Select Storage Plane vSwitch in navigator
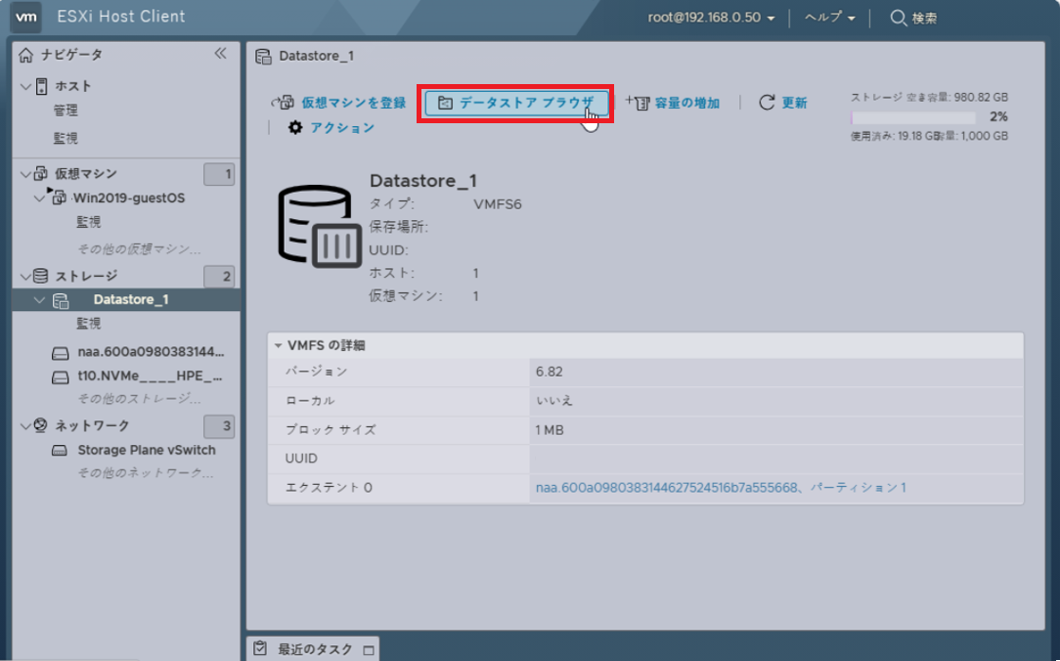This screenshot has height=661, width=1060. (147, 450)
